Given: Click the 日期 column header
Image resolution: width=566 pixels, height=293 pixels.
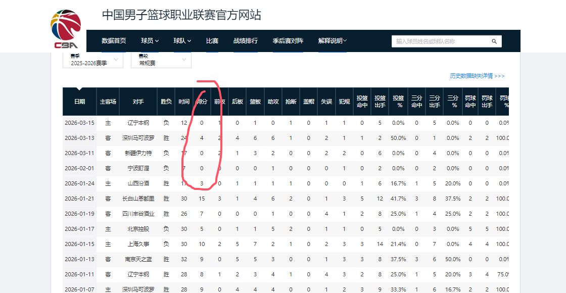Looking at the screenshot, I should 79,102.
